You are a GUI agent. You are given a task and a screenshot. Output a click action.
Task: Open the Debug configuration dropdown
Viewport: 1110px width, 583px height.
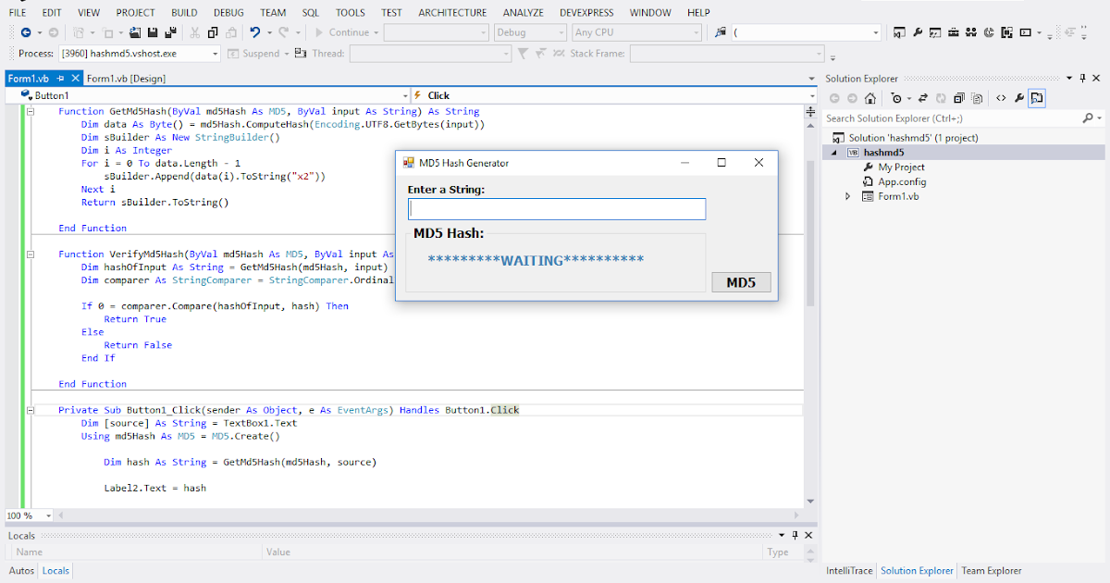pyautogui.click(x=560, y=32)
